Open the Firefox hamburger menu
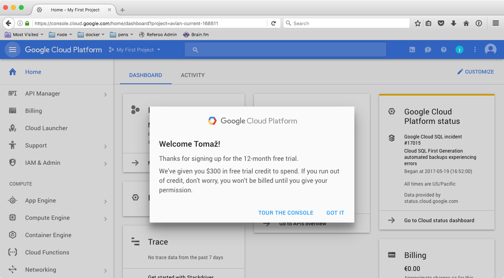This screenshot has height=278, width=504. point(496,23)
